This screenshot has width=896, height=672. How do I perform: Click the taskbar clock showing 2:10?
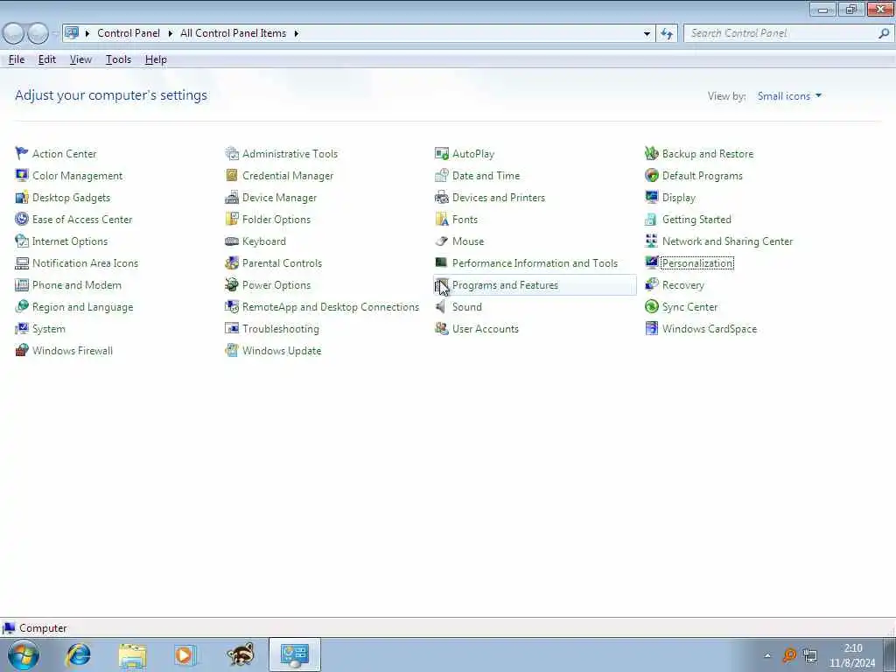(x=852, y=654)
